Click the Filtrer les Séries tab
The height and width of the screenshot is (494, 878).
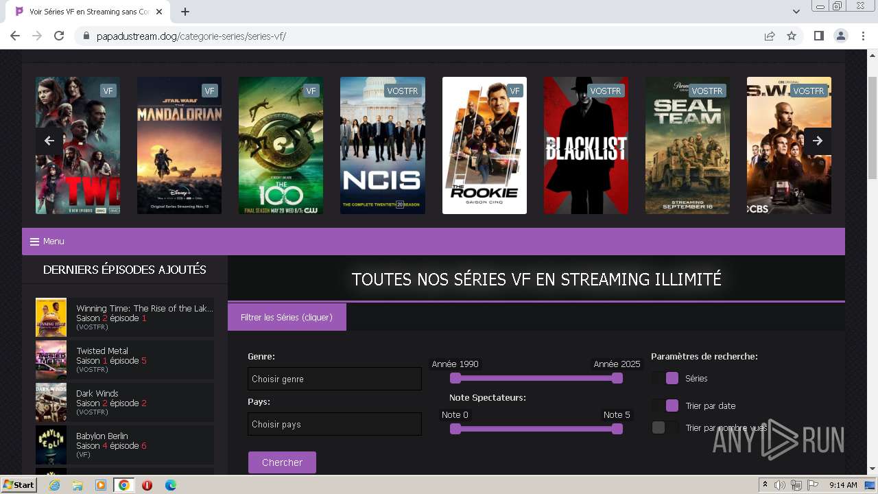pos(287,317)
